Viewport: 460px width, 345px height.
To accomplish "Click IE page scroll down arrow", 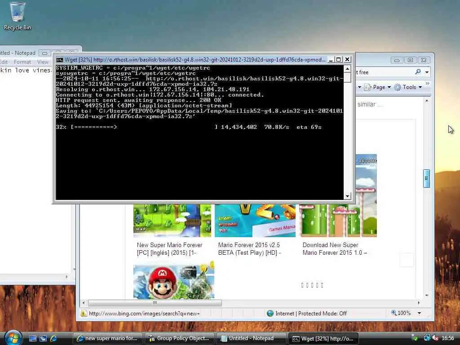I will point(427,295).
